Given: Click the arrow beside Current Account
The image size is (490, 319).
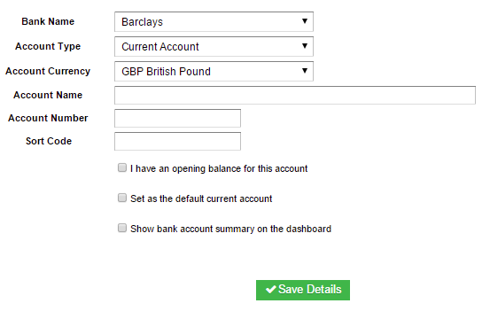Looking at the screenshot, I should [305, 46].
